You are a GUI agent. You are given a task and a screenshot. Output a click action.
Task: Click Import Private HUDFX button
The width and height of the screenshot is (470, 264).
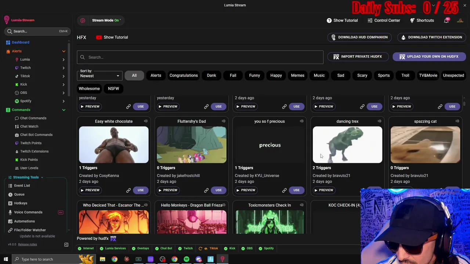[358, 56]
